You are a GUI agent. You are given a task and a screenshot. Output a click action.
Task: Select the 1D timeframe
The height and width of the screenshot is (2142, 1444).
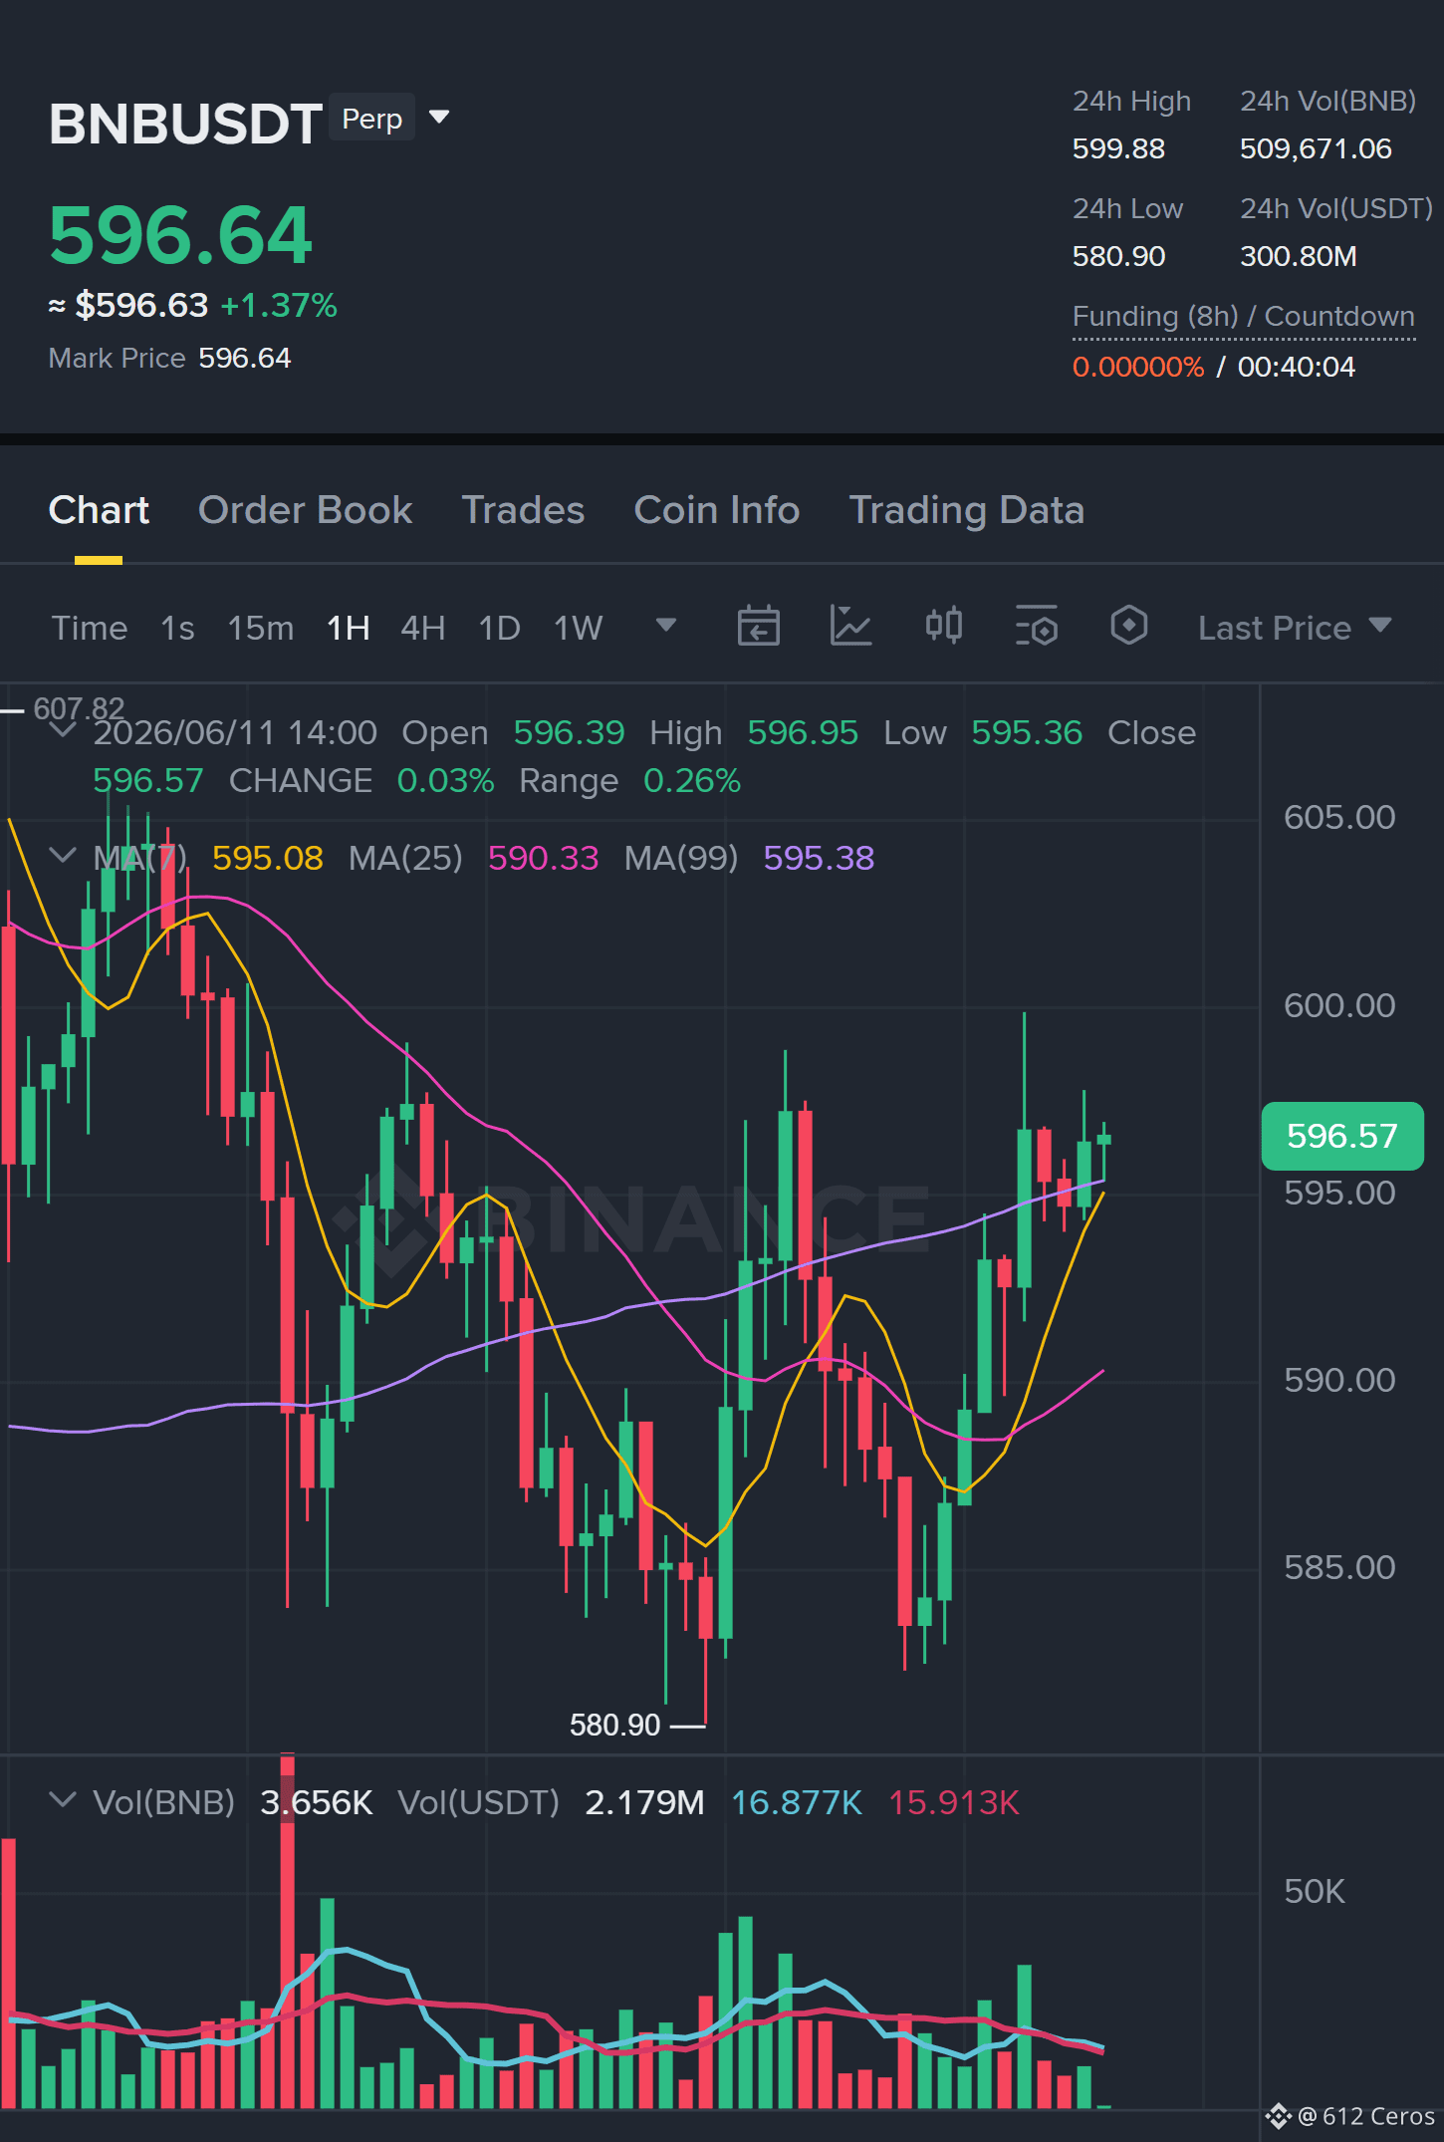point(500,628)
